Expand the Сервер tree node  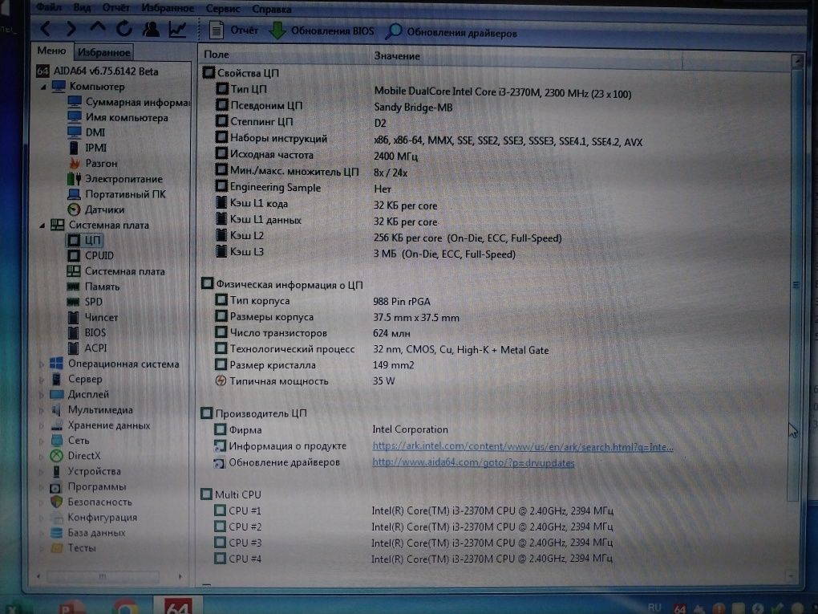pos(41,380)
